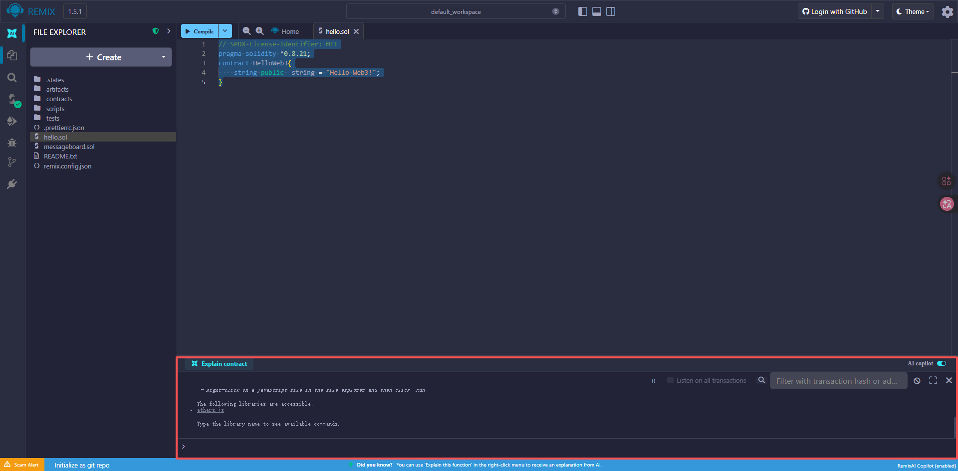Screen dimensions: 958x471
Task: Toggle the AI copilot switch
Action: (942, 363)
